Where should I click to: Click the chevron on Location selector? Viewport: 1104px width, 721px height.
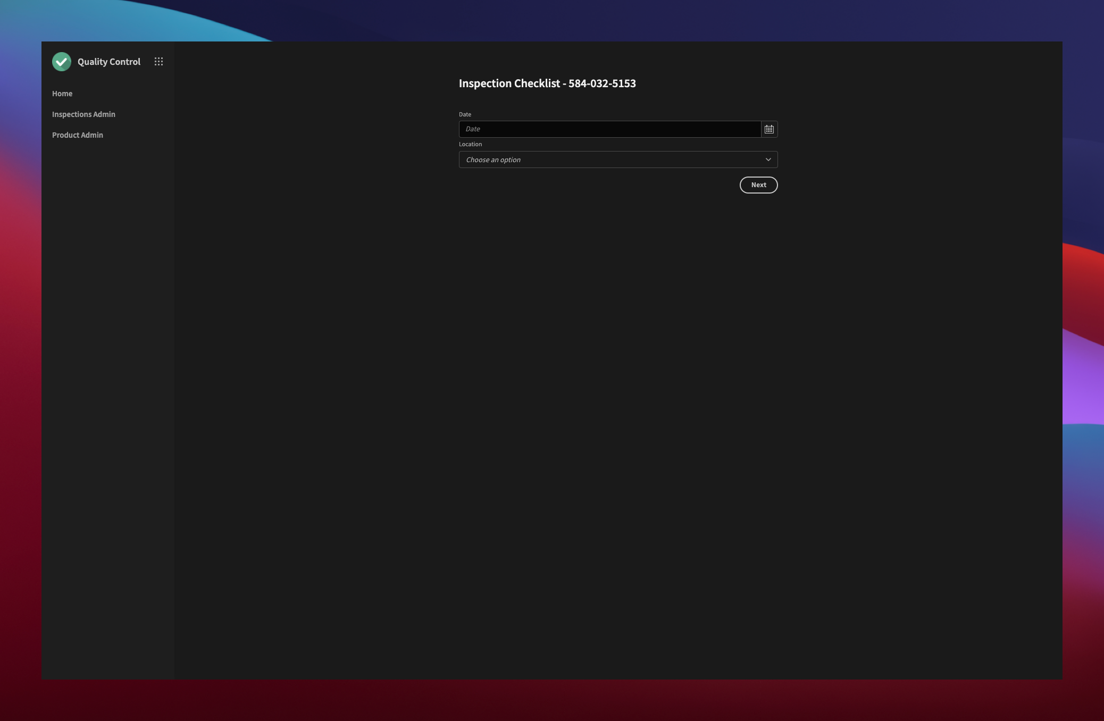(x=768, y=160)
